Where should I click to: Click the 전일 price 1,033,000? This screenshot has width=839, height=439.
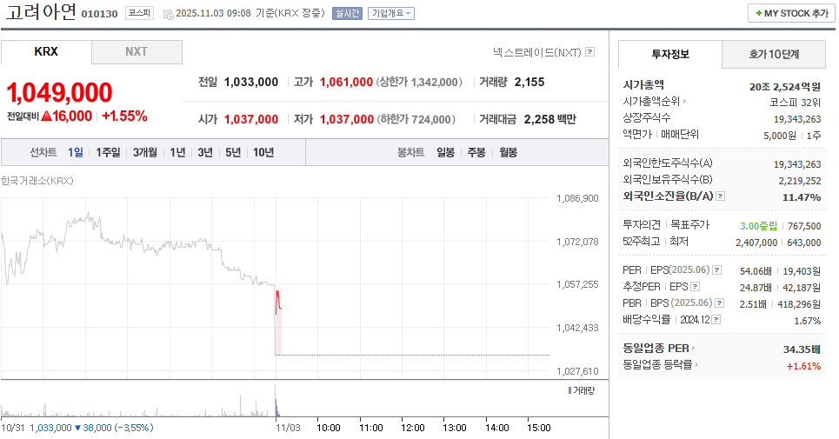point(251,83)
